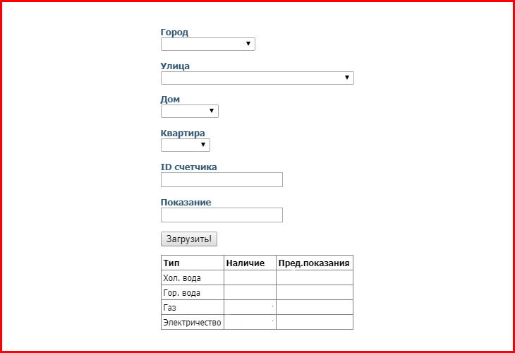Click the Тип column header
The width and height of the screenshot is (515, 353).
click(x=171, y=263)
